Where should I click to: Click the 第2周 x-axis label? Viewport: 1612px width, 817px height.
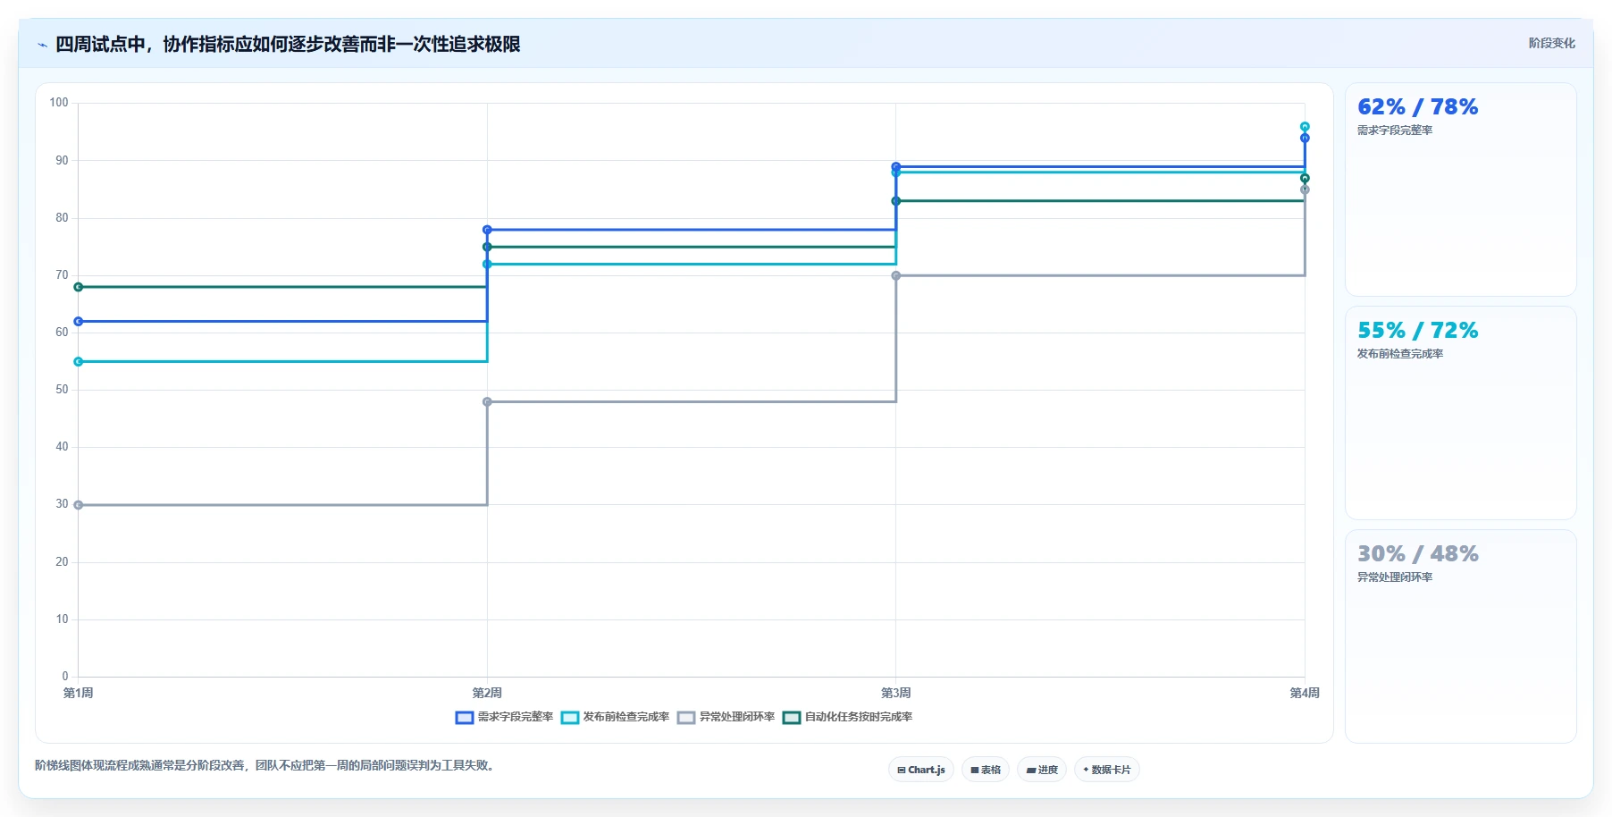(x=487, y=693)
